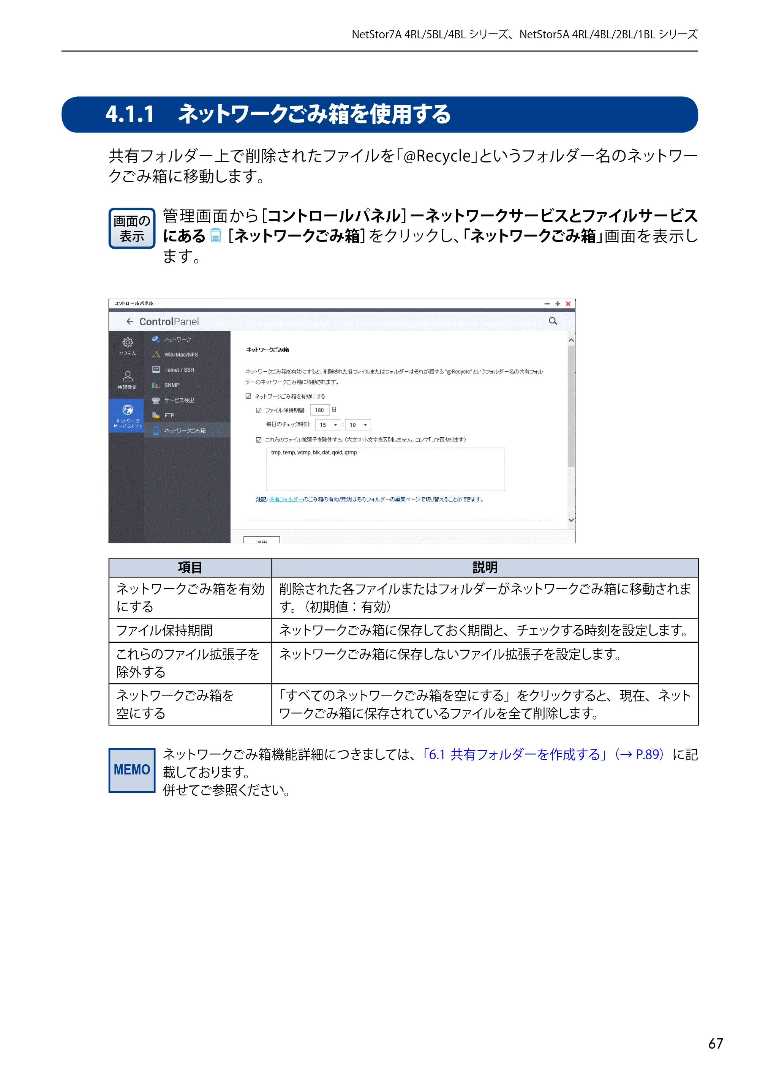Click the ネットワーク menu icon
The width and height of the screenshot is (760, 1074).
click(x=156, y=339)
